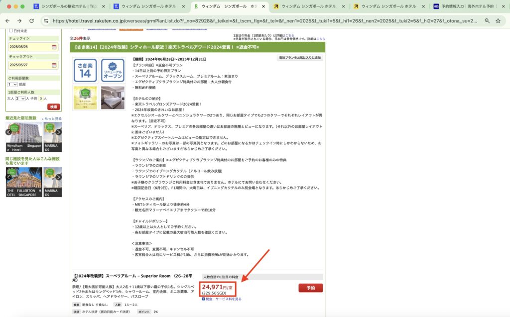Click the 24,971円/室 price text
Image resolution: width=510 pixels, height=317 pixels.
[217, 287]
